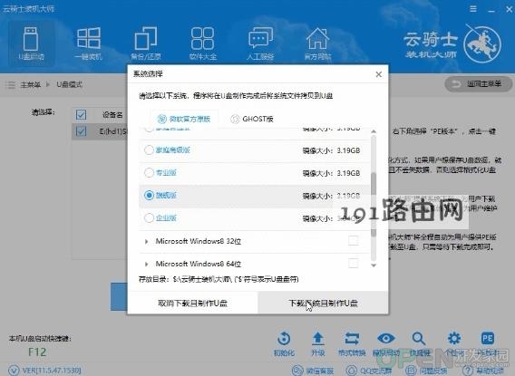Click the F12 boot hotkey text
Image resolution: width=515 pixels, height=376 pixels.
pos(37,352)
